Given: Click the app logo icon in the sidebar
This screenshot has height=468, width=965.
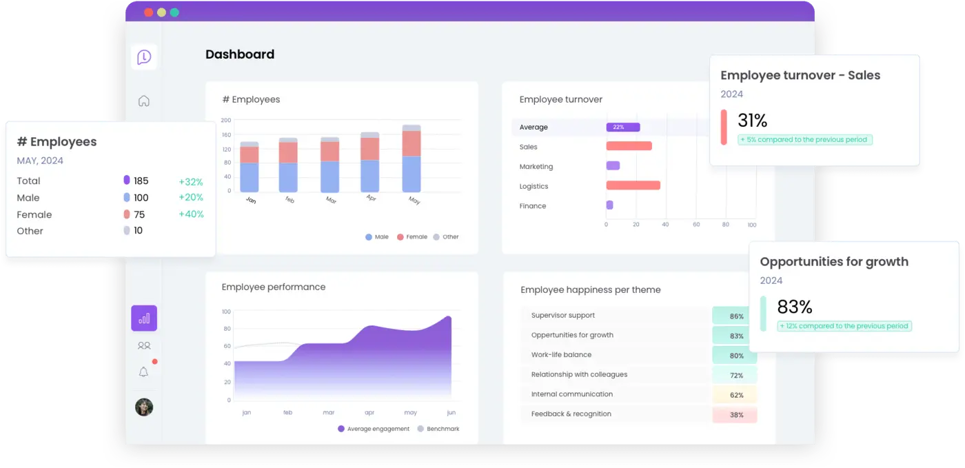Looking at the screenshot, I should point(143,57).
